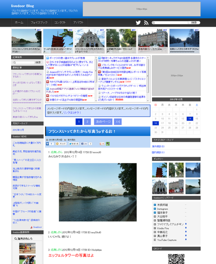The image size is (216, 264).
Task: Click the pencil icon of the ボーナスの使い道 feed item
Action: [48, 58]
